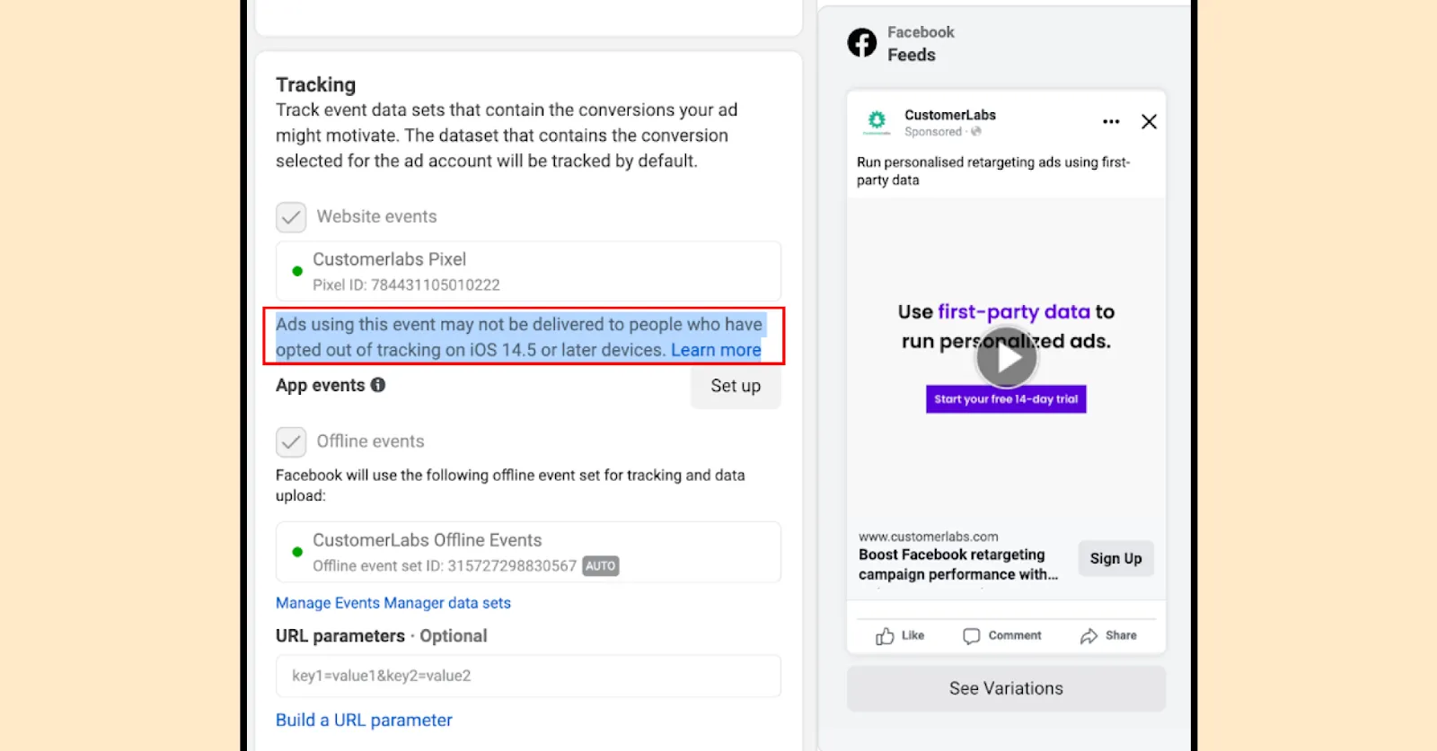Toggle the Offline events checkbox
Screen dimensions: 1437x751
pyautogui.click(x=291, y=441)
